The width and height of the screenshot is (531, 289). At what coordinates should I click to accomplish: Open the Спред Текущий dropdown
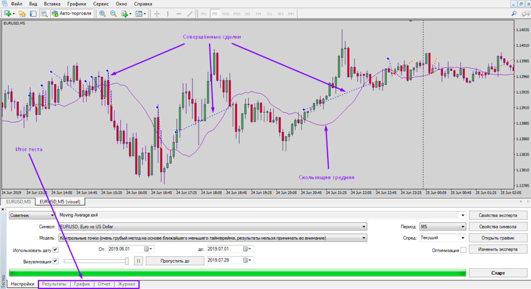[443, 238]
